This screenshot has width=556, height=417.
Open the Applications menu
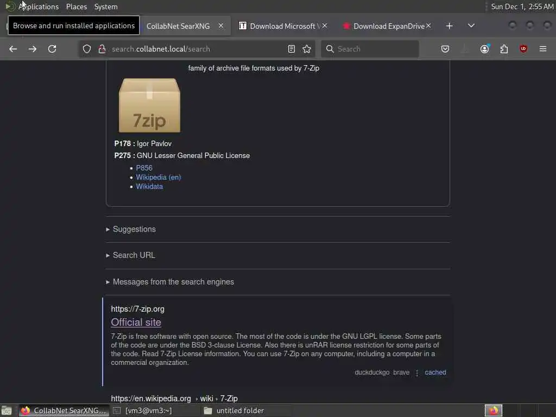[x=39, y=7]
